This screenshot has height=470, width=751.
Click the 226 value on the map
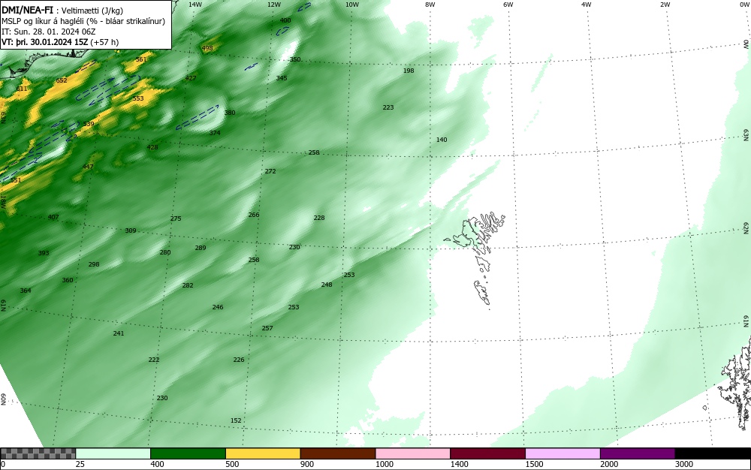point(239,360)
